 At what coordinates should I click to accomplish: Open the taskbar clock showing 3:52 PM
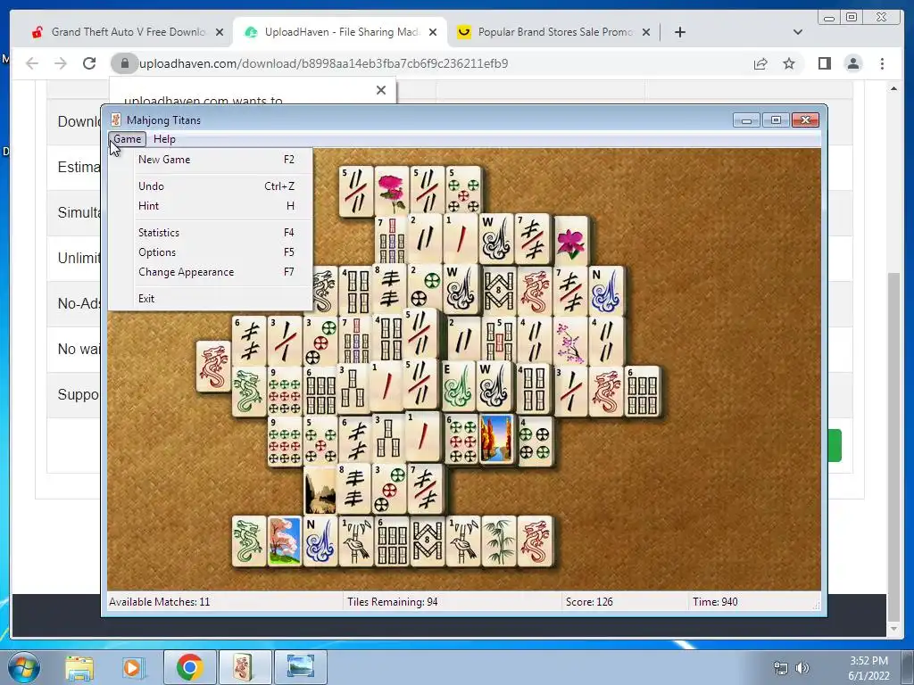click(x=868, y=668)
